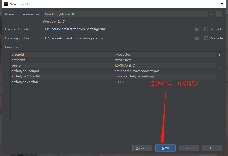Select the version property row
This screenshot has width=228, height=156.
[x=113, y=65]
